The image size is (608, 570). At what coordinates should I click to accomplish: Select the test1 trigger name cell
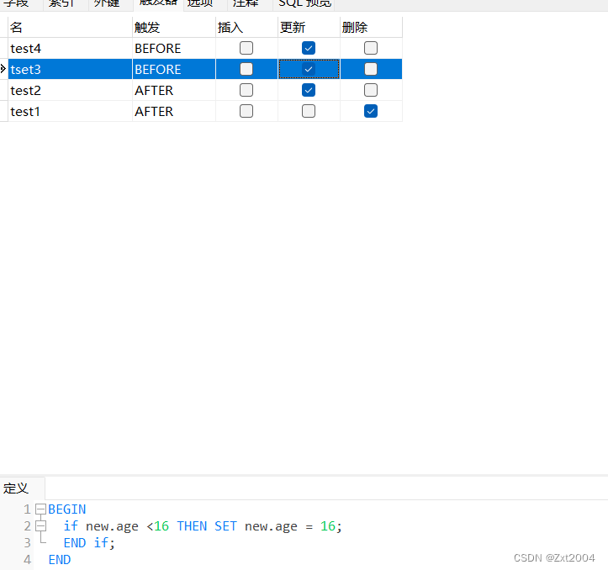70,111
